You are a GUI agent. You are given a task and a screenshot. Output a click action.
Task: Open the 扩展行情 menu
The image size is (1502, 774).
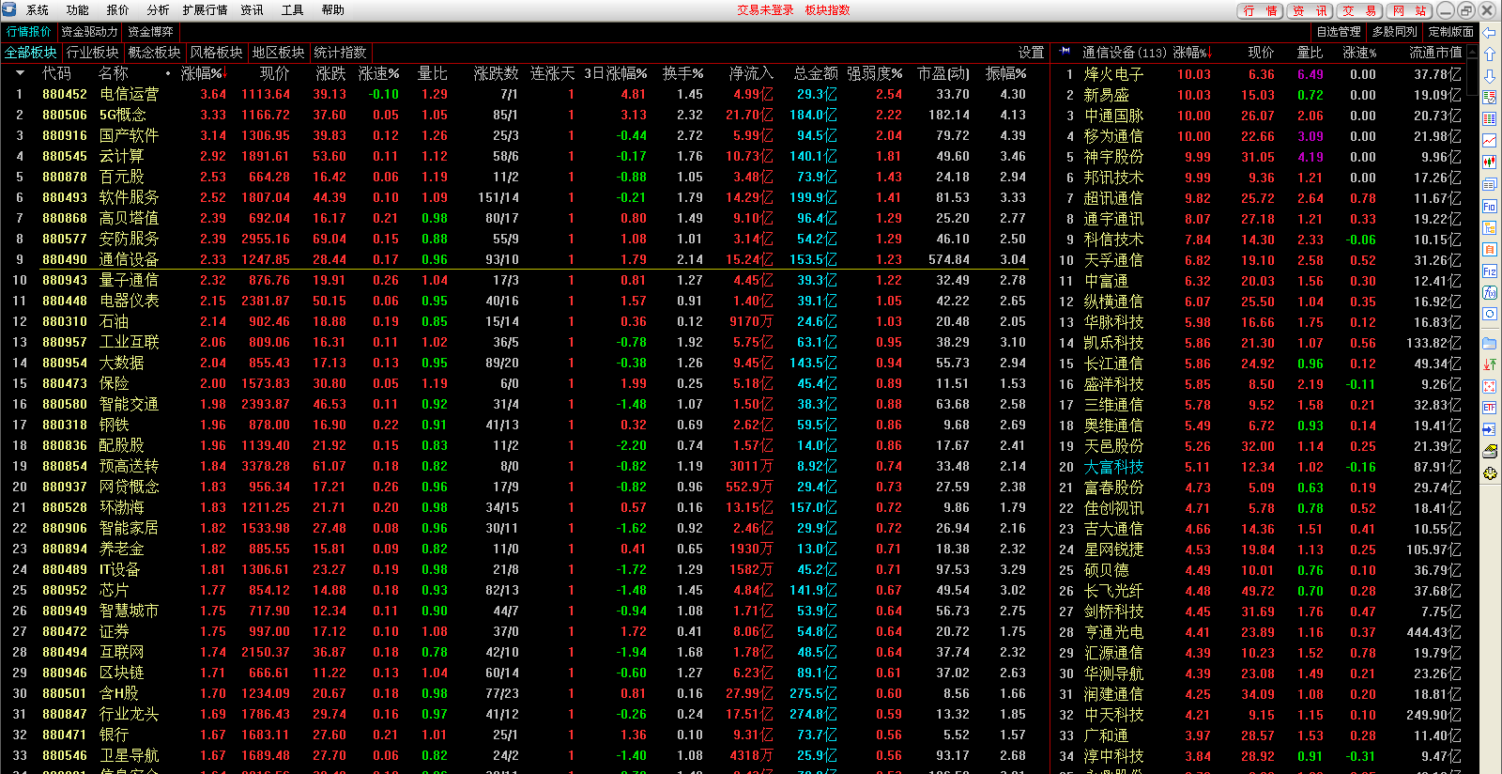pos(205,10)
